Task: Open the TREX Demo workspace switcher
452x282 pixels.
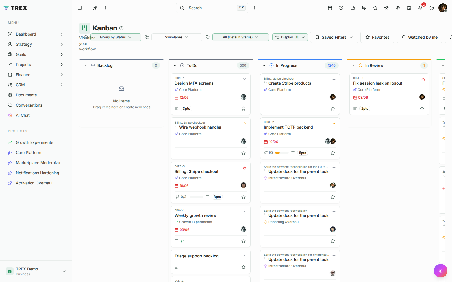Action: click(x=36, y=271)
